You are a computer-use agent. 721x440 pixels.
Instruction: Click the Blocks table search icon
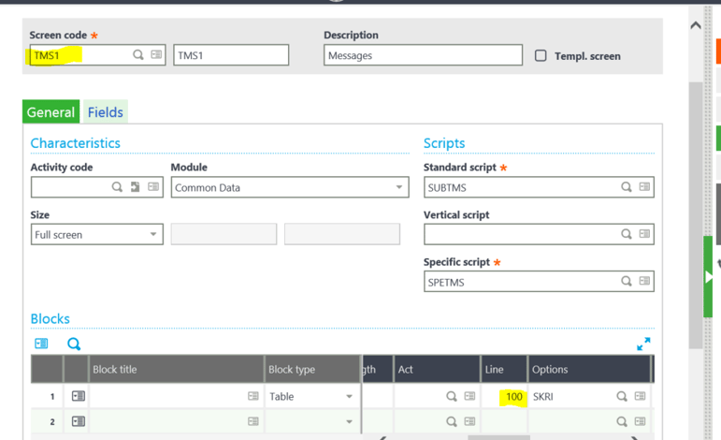[x=74, y=345]
